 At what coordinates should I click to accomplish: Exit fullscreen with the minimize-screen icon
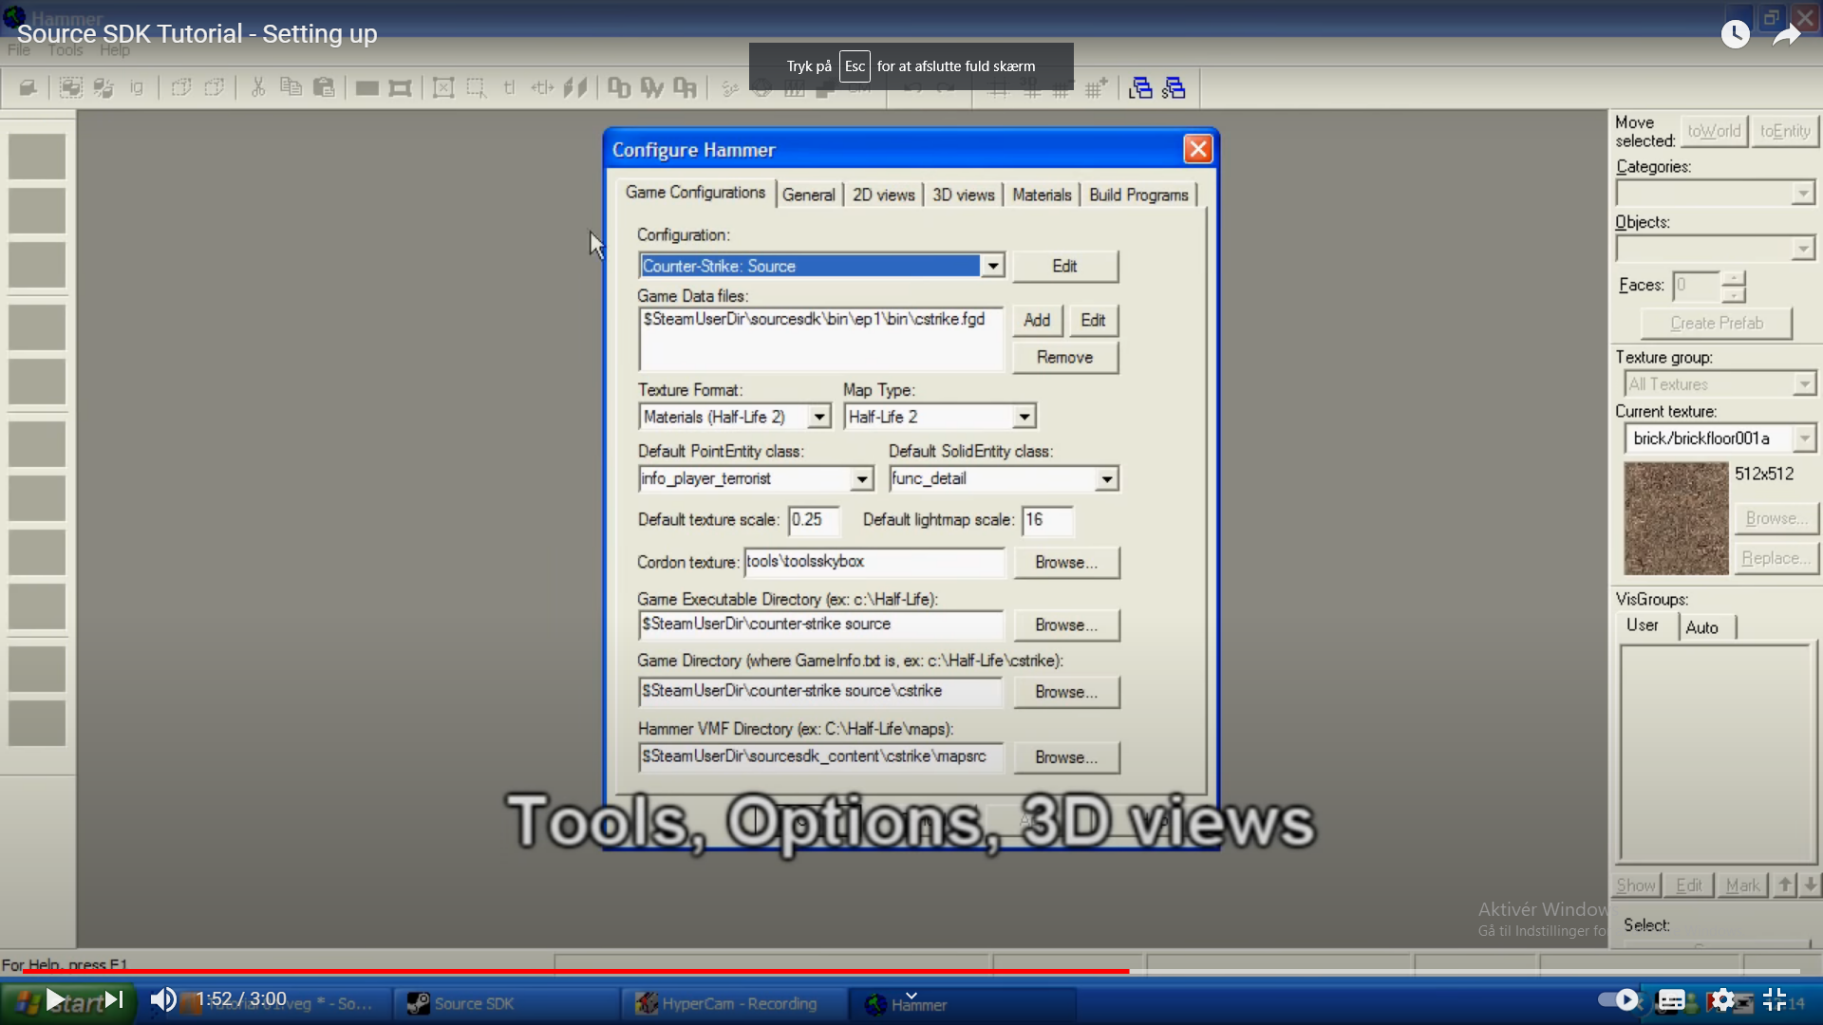point(1774,999)
